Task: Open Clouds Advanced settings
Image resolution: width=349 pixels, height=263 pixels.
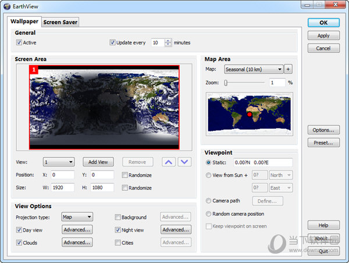Action: coord(77,242)
